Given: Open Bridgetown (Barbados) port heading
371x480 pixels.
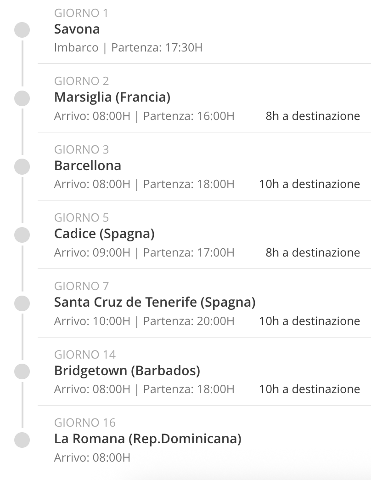Looking at the screenshot, I should coord(127,371).
